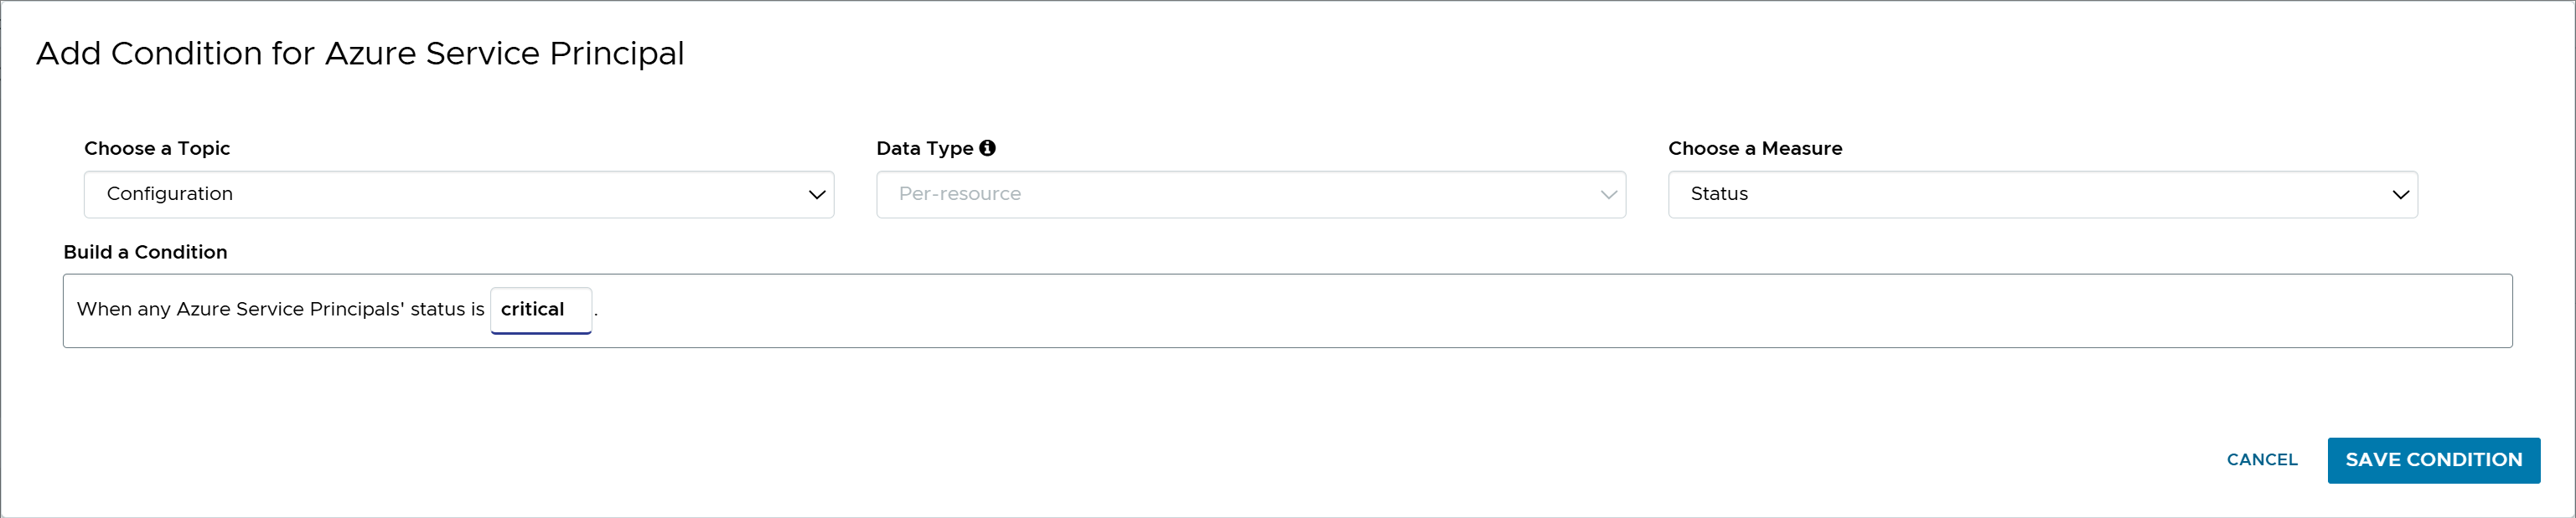Cancel adding the condition

(2261, 459)
